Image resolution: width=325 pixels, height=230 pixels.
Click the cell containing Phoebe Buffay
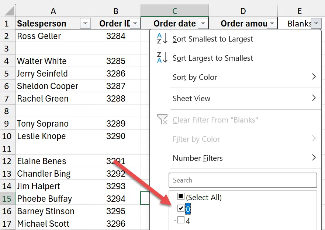point(45,199)
